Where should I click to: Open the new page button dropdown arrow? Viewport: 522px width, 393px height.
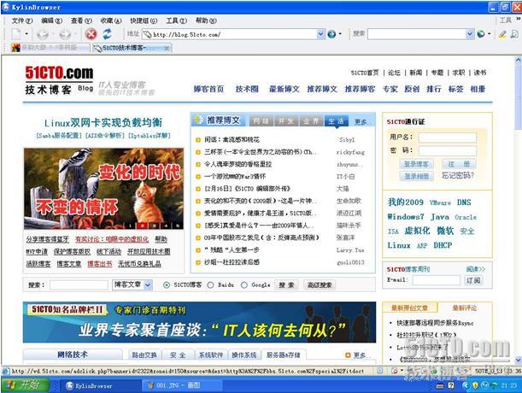[x=26, y=34]
